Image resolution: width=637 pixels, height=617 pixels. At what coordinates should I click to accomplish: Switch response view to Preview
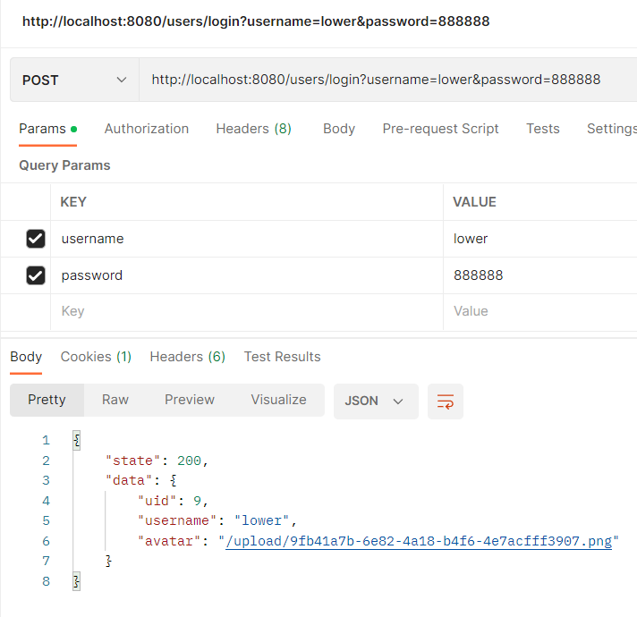point(190,400)
